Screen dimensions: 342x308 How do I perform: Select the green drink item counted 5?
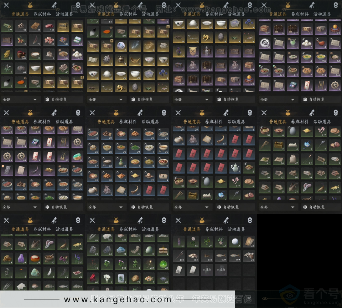[293, 44]
